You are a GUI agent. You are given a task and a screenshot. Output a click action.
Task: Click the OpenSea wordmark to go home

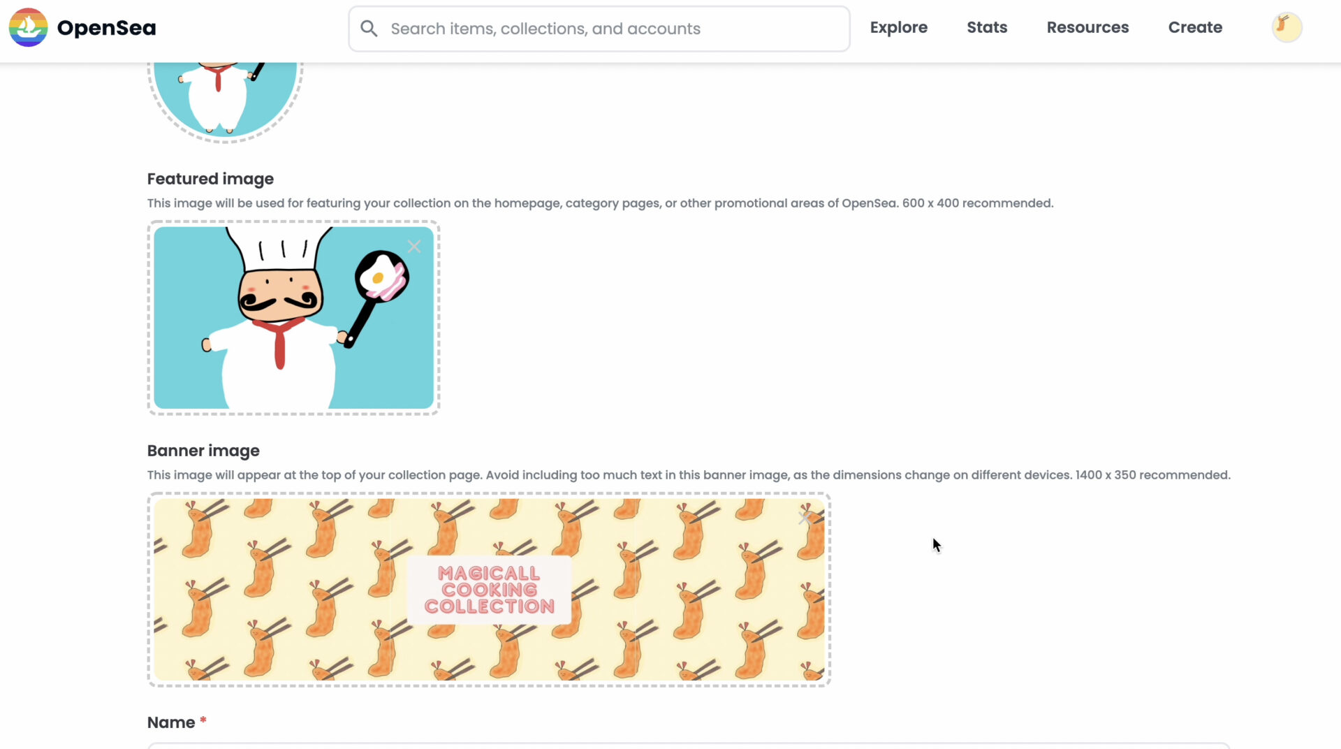(106, 28)
